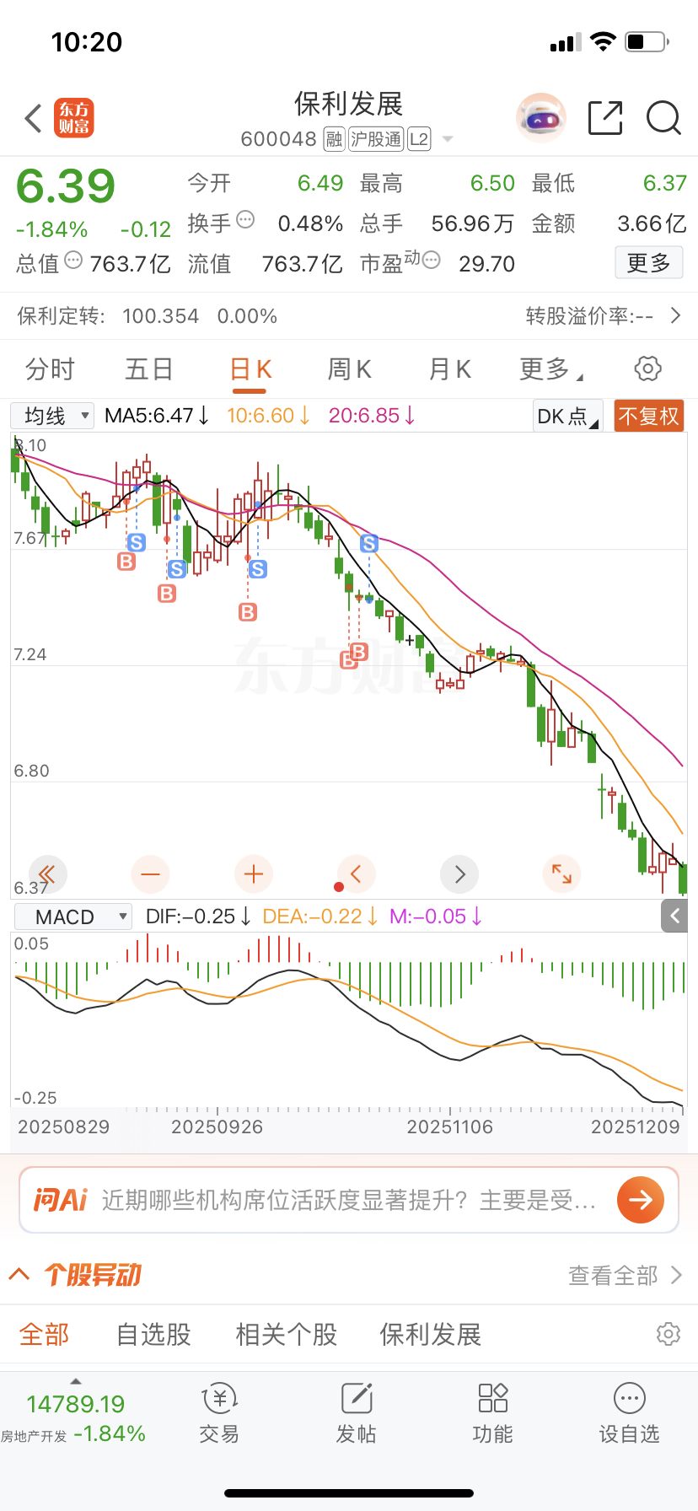Screen dimensions: 698x1511
Task: Collapse side panel with grey arrow tab
Action: point(674,915)
